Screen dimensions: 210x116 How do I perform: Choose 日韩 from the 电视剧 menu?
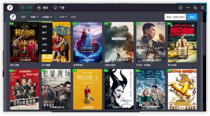[x=44, y=44]
